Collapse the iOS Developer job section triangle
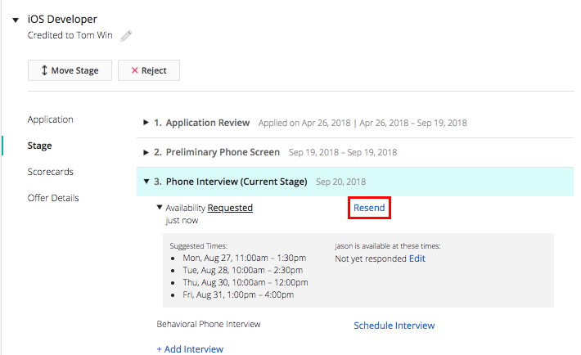581x355 pixels. 16,20
